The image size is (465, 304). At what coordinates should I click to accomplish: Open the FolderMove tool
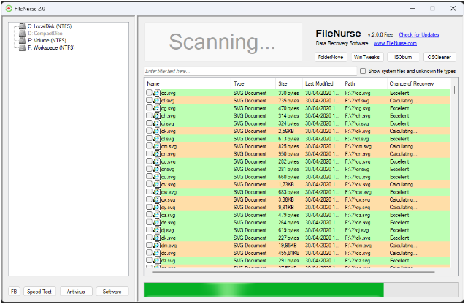tap(331, 57)
